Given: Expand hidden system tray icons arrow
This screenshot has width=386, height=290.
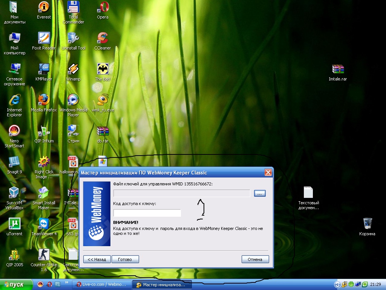Looking at the screenshot, I should pyautogui.click(x=337, y=285).
